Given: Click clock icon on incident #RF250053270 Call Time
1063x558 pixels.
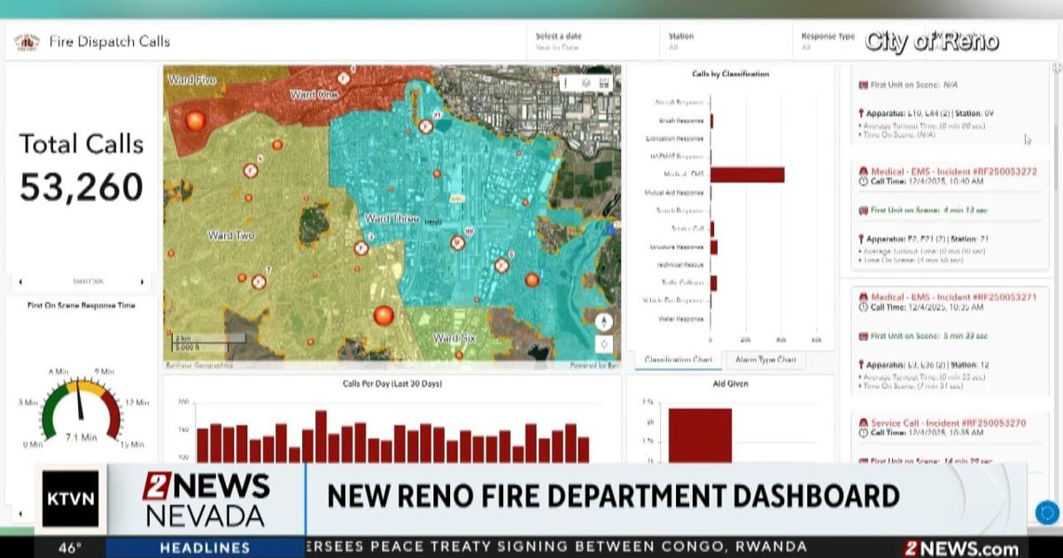Looking at the screenshot, I should (864, 433).
